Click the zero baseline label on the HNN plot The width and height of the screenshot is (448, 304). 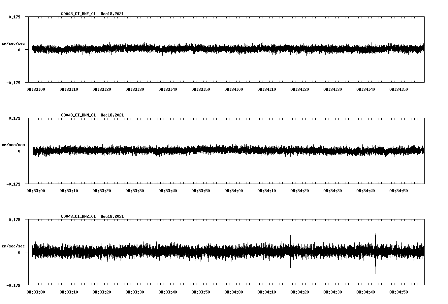(19, 151)
